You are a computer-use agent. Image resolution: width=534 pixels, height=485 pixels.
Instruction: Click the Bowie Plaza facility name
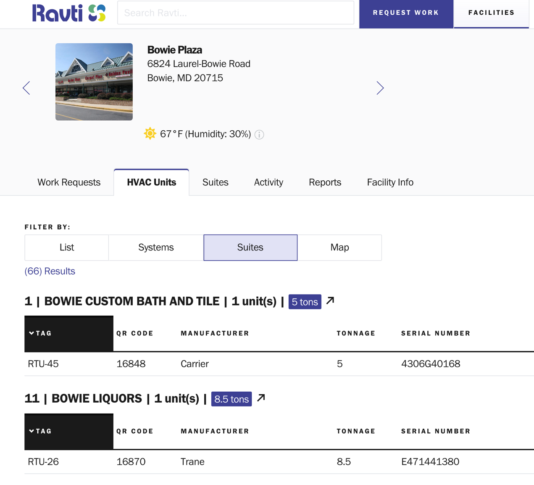(x=174, y=50)
